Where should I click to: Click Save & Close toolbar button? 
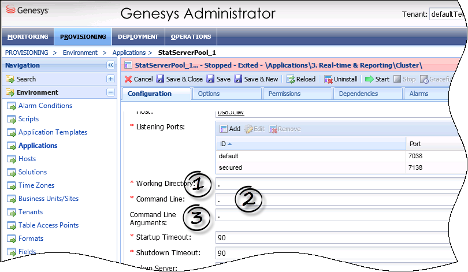click(179, 79)
